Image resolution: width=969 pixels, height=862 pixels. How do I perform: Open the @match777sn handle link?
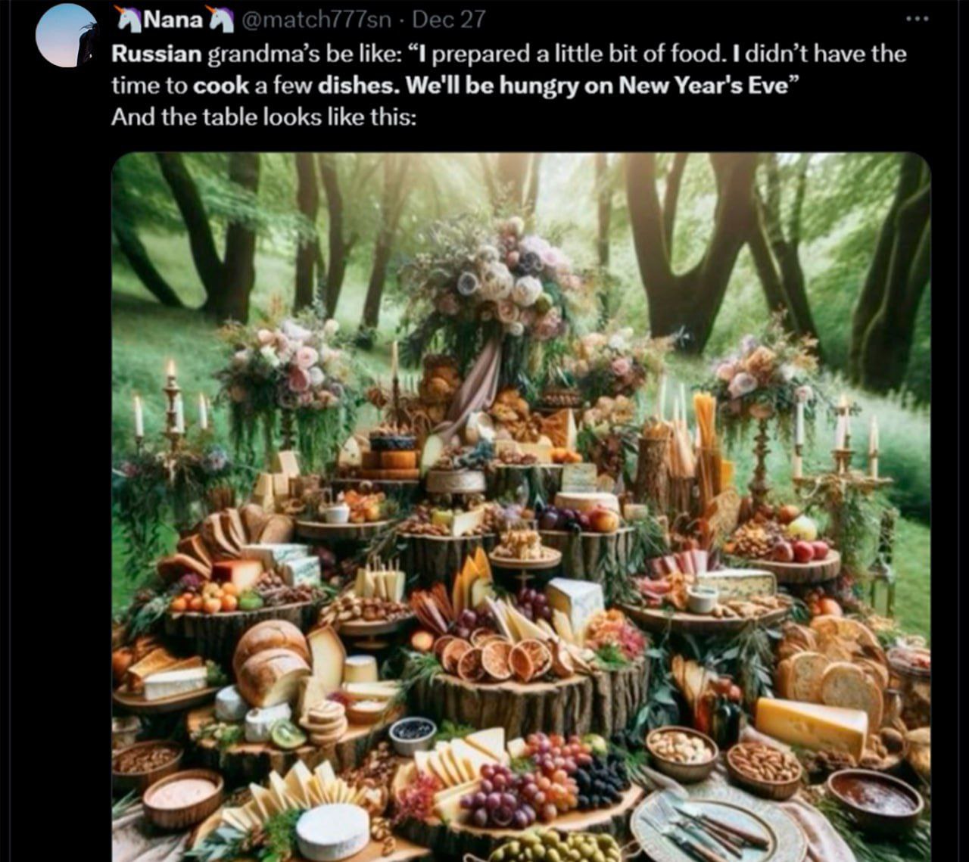tap(316, 20)
